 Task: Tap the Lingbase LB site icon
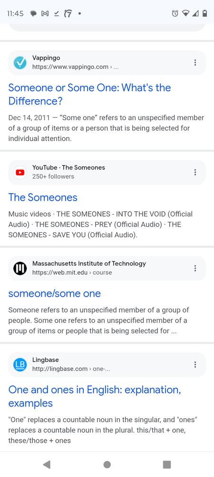point(20,365)
